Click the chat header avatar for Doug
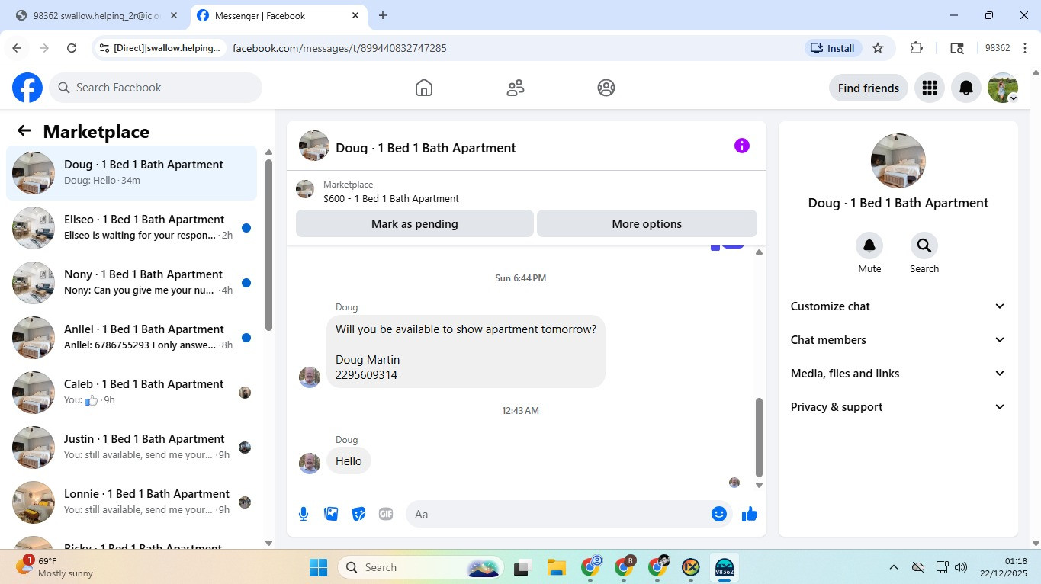Image resolution: width=1041 pixels, height=584 pixels. tap(314, 146)
